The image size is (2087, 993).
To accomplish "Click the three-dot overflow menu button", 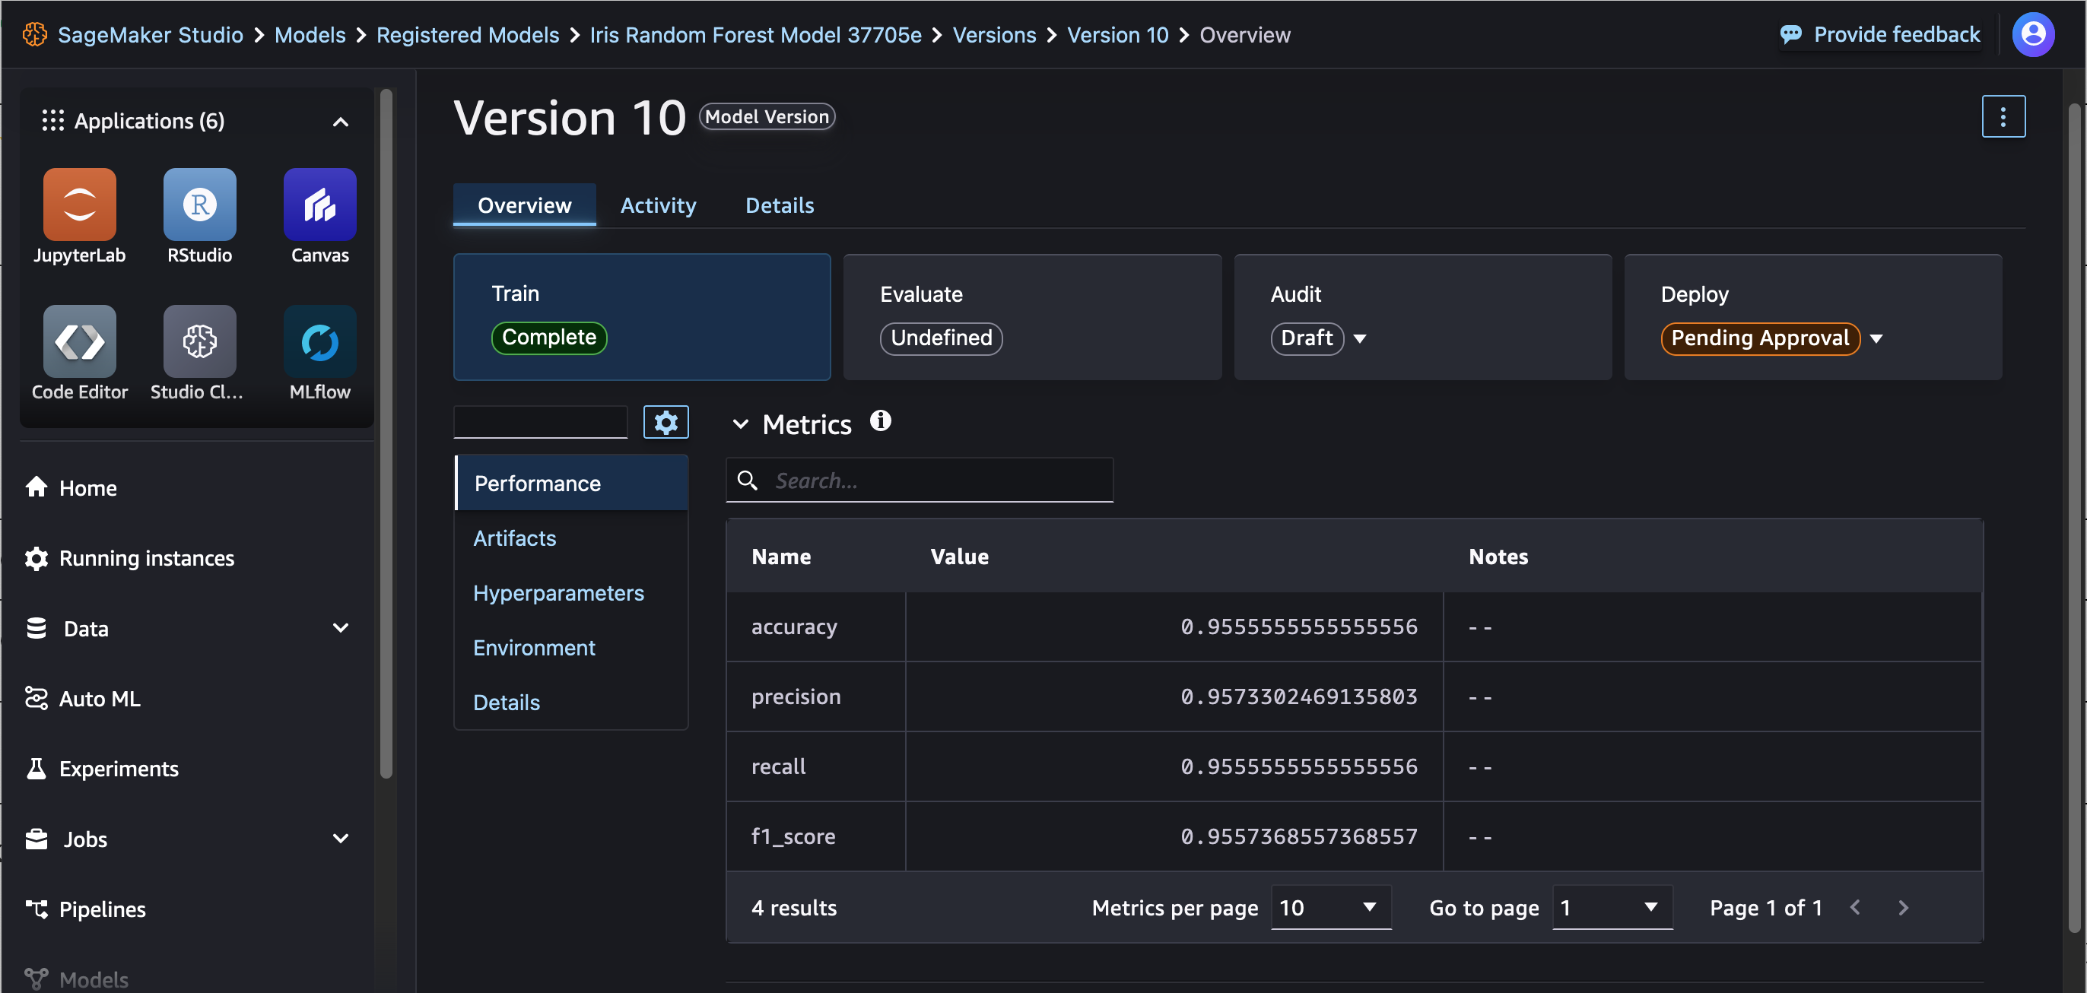I will pyautogui.click(x=2005, y=116).
